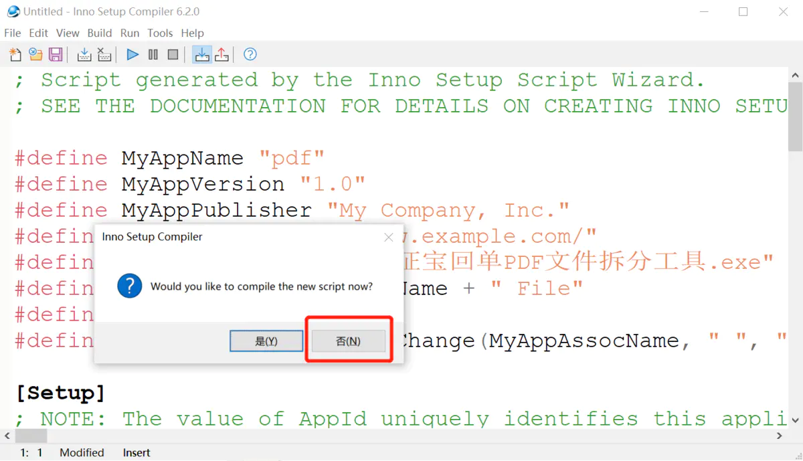Run the script with the play icon

pyautogui.click(x=132, y=54)
